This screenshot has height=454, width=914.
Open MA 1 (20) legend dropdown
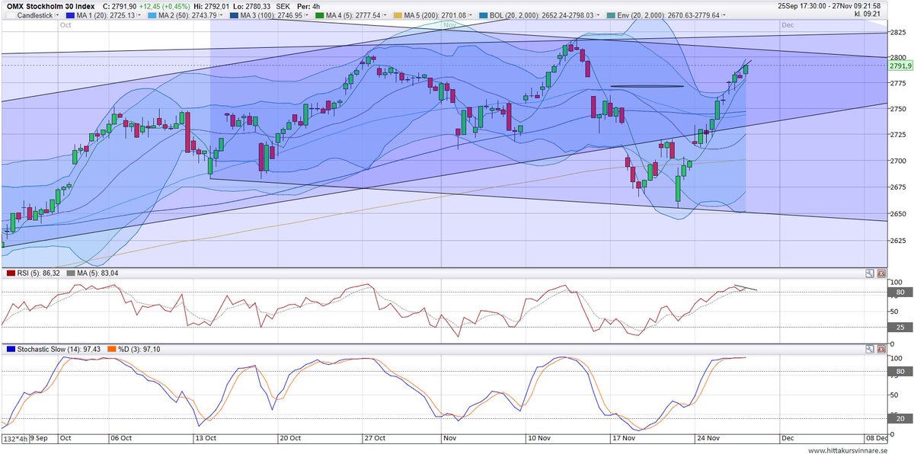click(x=140, y=14)
